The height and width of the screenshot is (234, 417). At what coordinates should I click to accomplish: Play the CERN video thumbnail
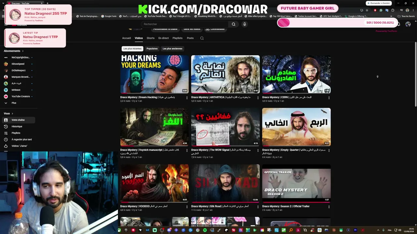click(x=296, y=74)
